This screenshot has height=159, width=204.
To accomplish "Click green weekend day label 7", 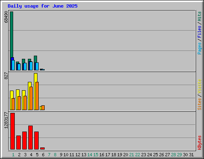I will [49, 155].
